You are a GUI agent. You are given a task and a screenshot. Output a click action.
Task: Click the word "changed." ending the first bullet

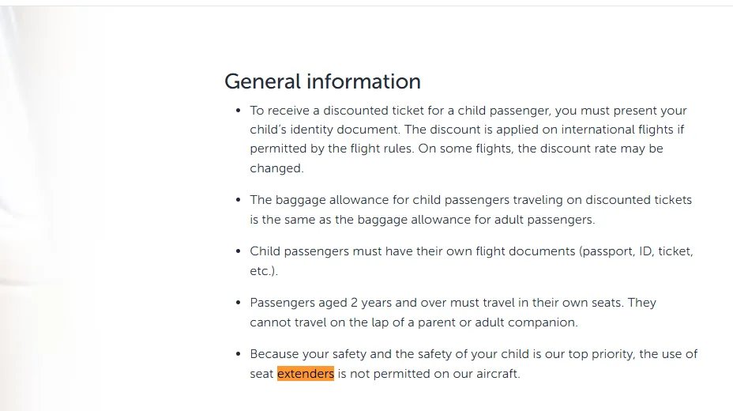276,168
